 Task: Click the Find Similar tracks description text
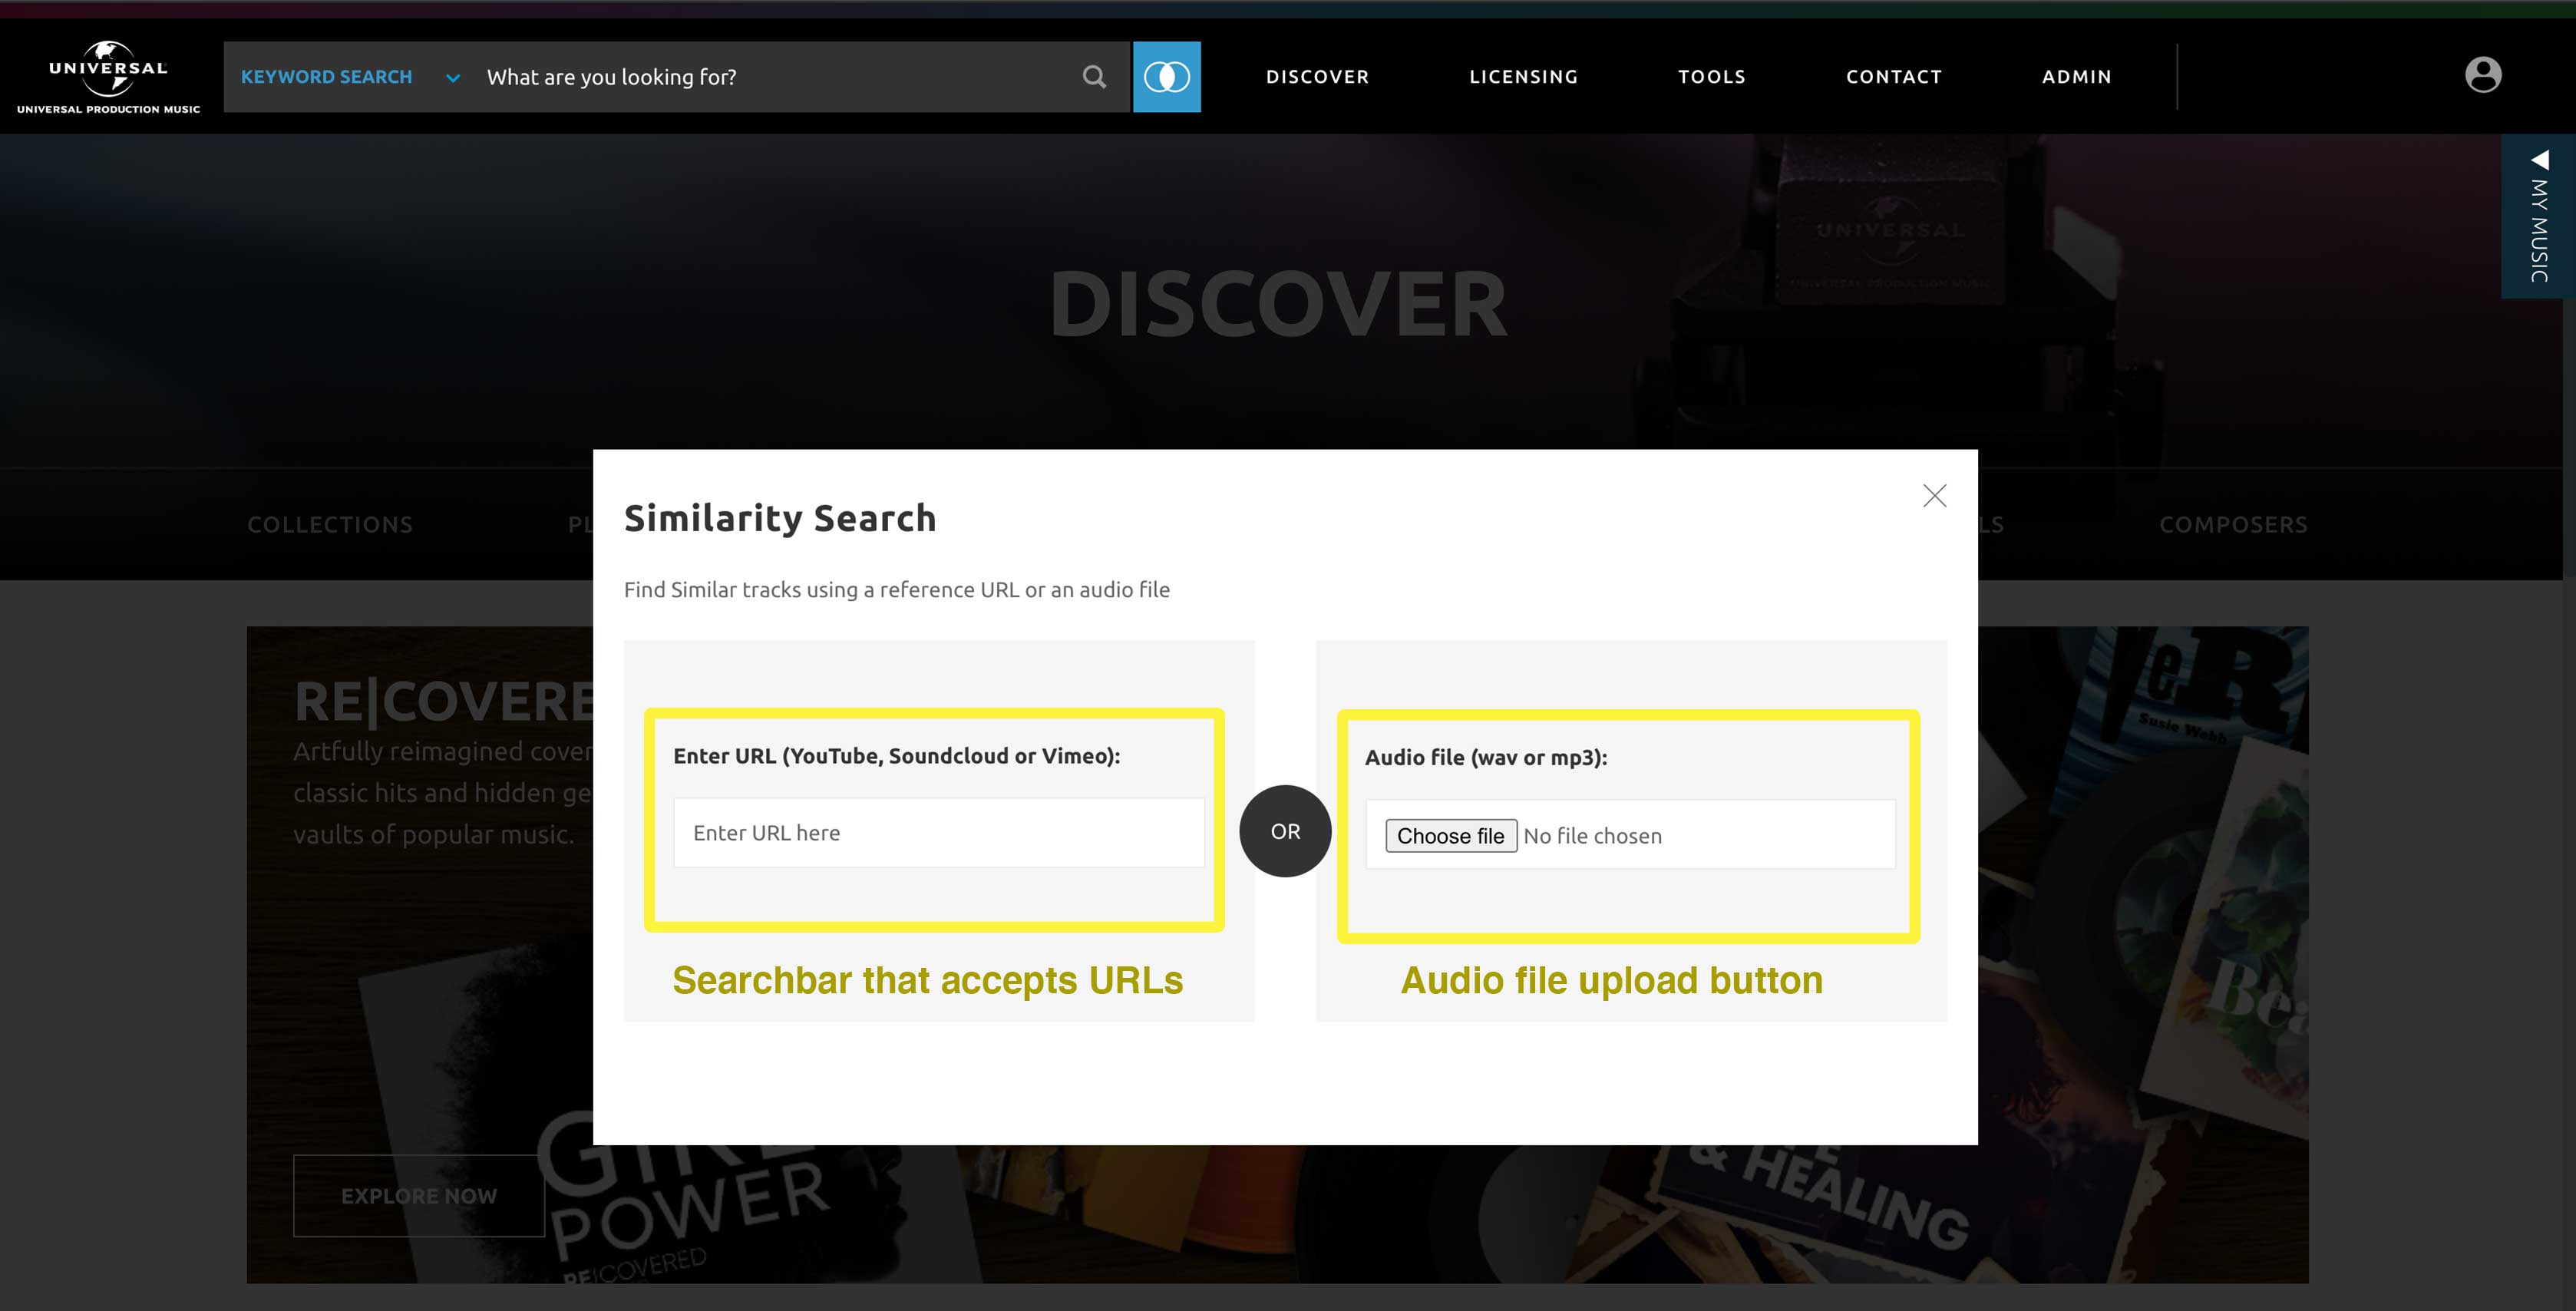(896, 590)
